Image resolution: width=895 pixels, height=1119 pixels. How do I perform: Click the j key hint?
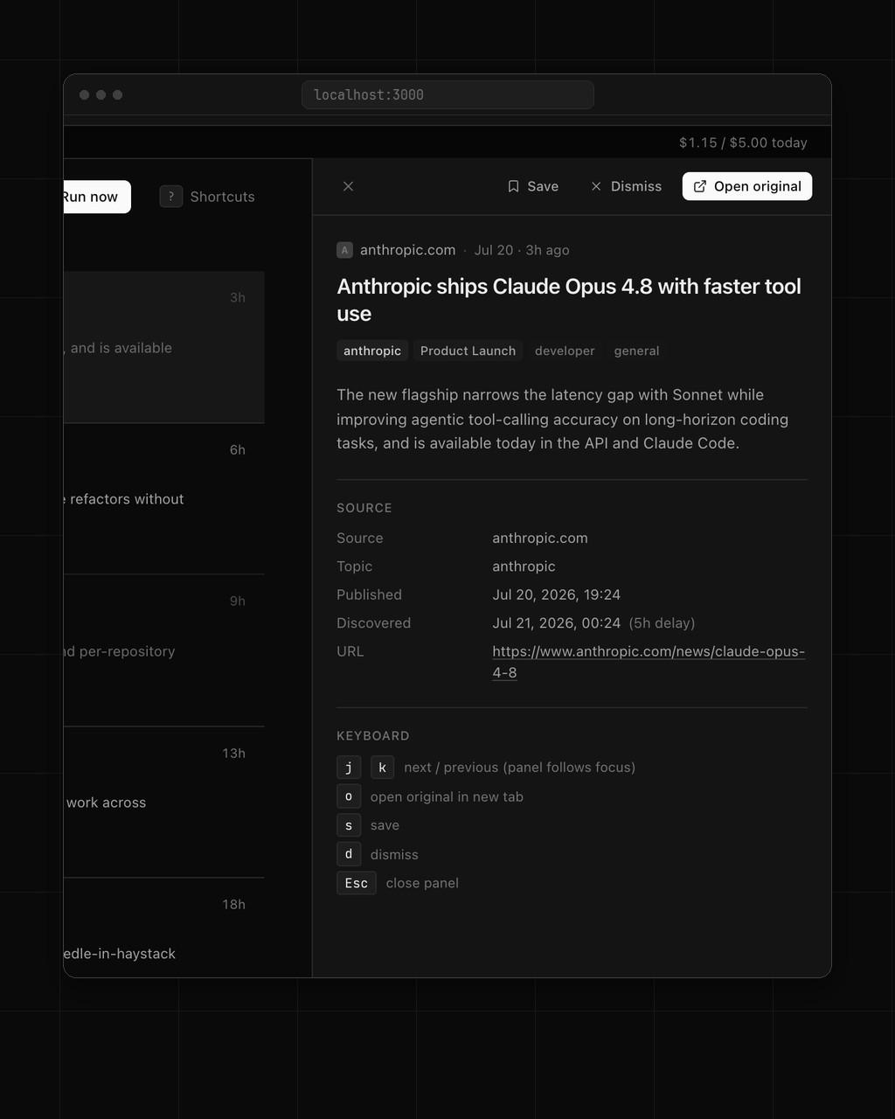349,768
